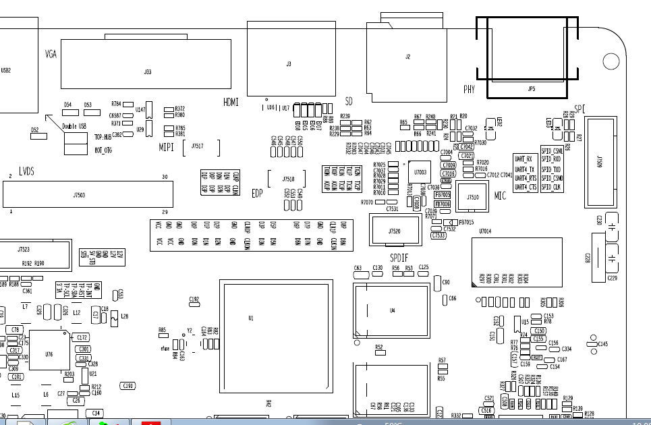Click the J7510 MIC connector
The width and height of the screenshot is (651, 425).
click(x=472, y=197)
